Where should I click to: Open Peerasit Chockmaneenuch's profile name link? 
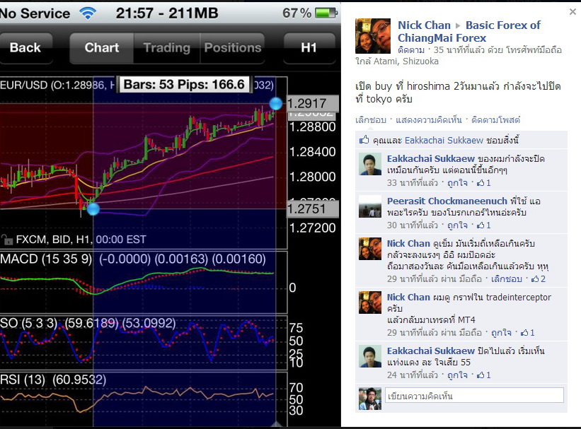447,201
